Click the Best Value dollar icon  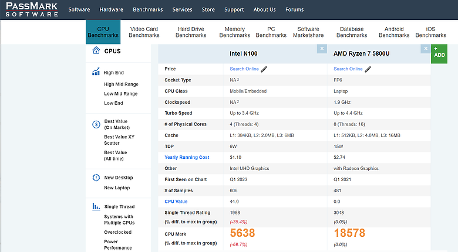(x=96, y=125)
